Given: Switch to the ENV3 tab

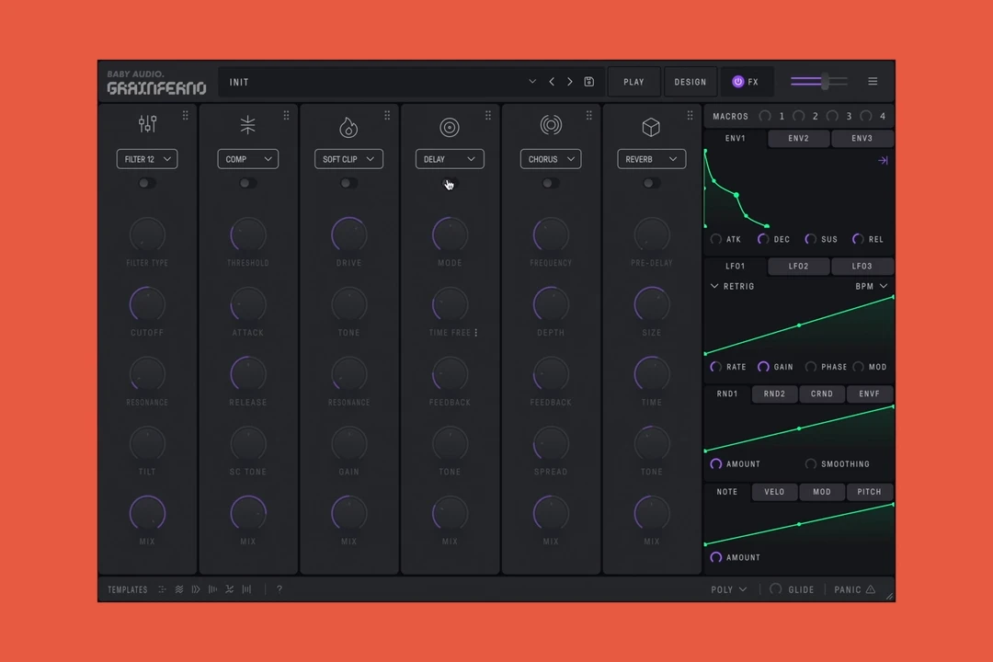Looking at the screenshot, I should [862, 138].
